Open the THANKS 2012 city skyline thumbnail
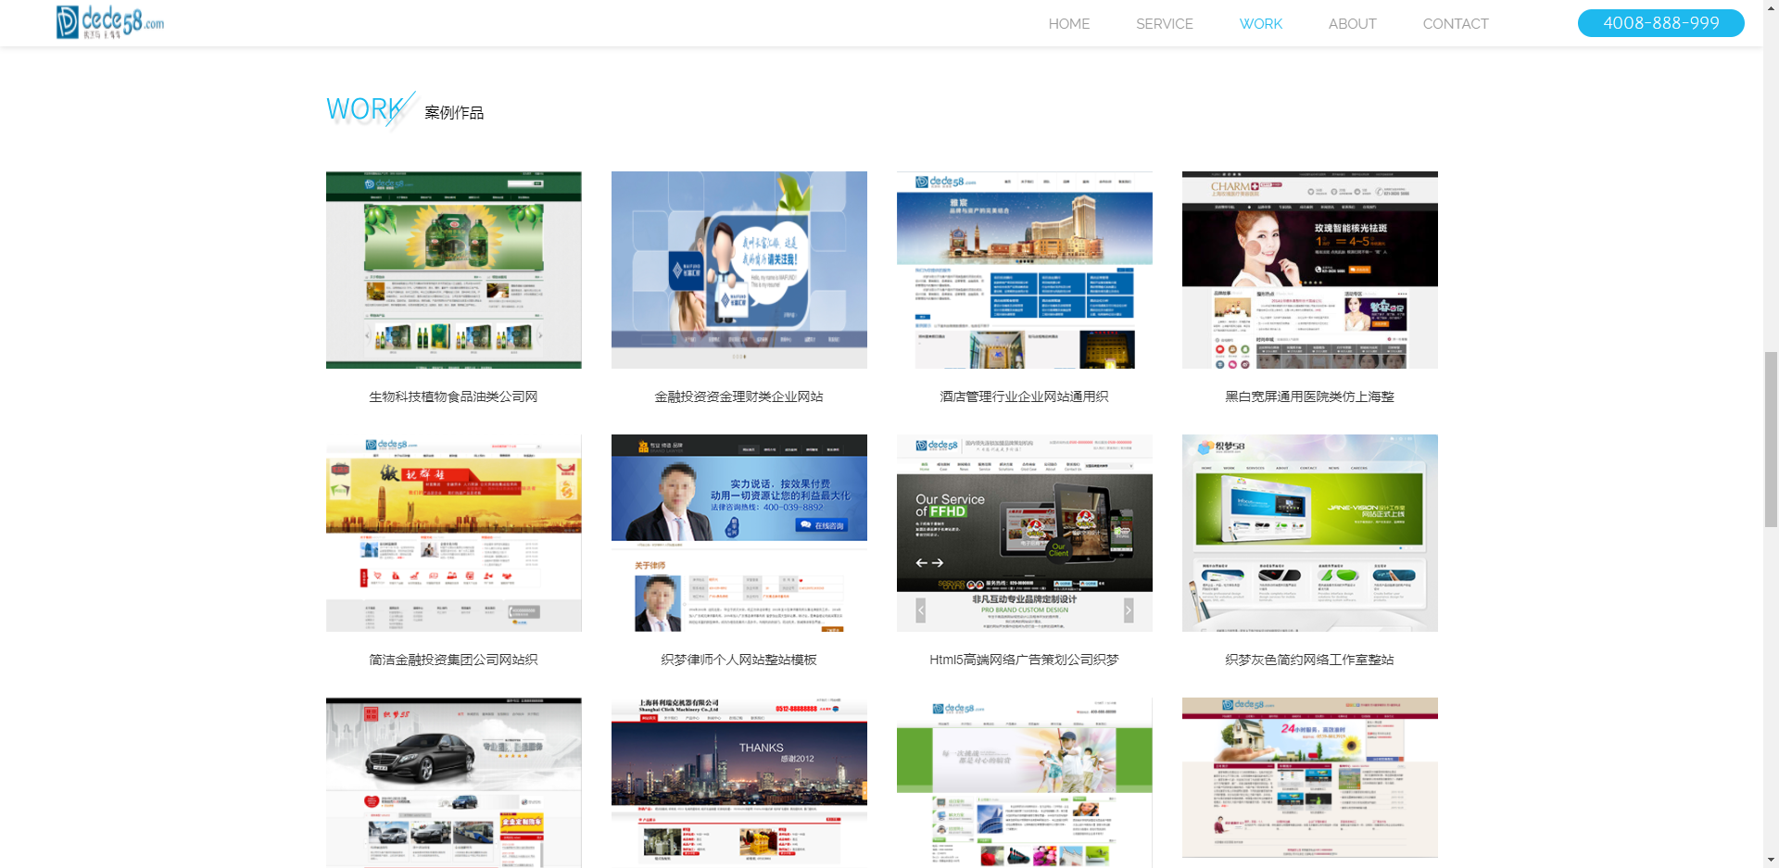 click(738, 782)
